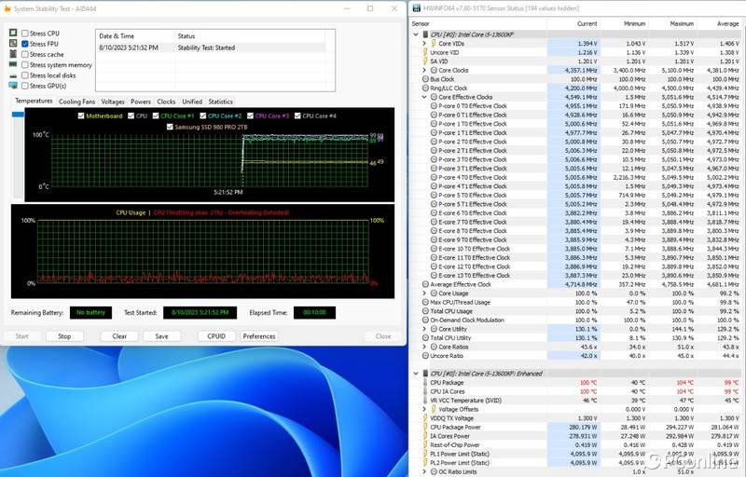Click the monitor icon beside Stress GPU(s)
Screen dimensions: 746x477
point(13,86)
